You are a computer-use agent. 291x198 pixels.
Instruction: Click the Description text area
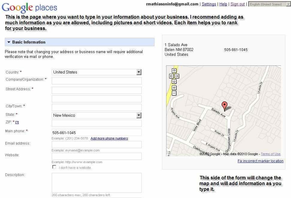tap(96, 182)
